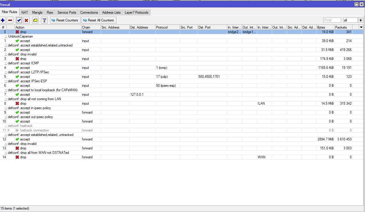Open the filter funnel icon
This screenshot has height=212, width=365.
pos(44,20)
